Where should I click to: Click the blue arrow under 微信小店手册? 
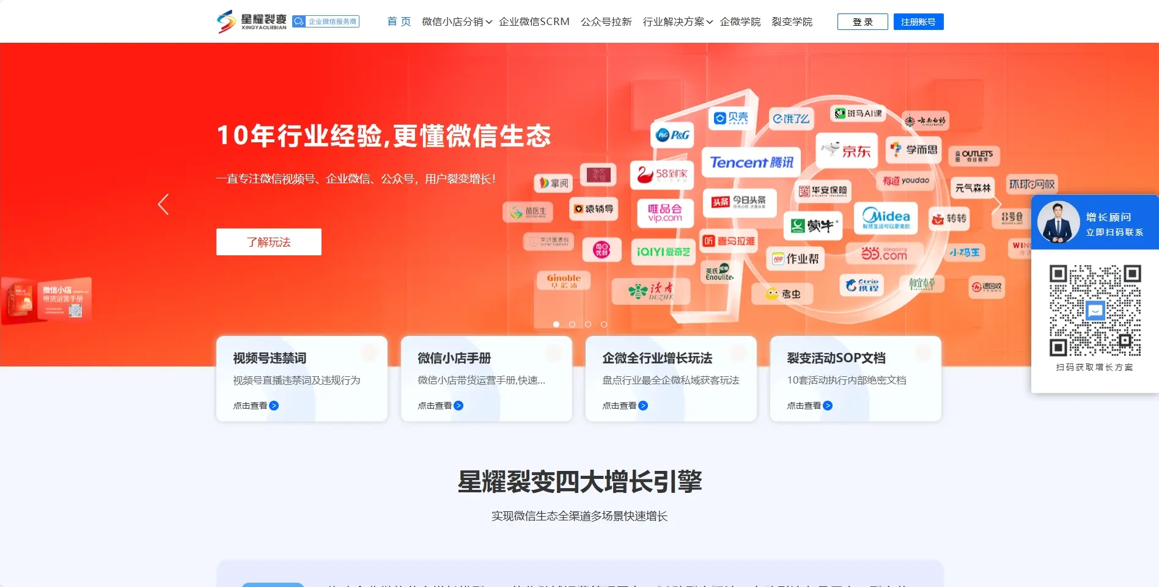[x=458, y=406]
